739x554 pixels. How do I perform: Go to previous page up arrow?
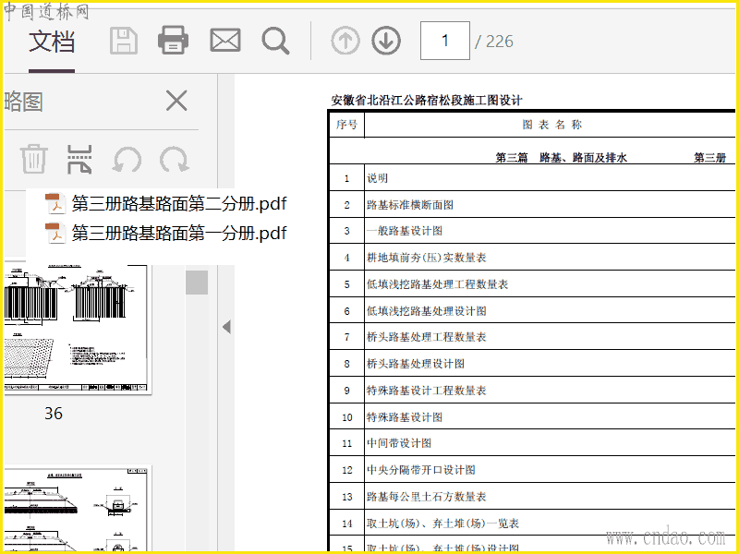coord(345,41)
